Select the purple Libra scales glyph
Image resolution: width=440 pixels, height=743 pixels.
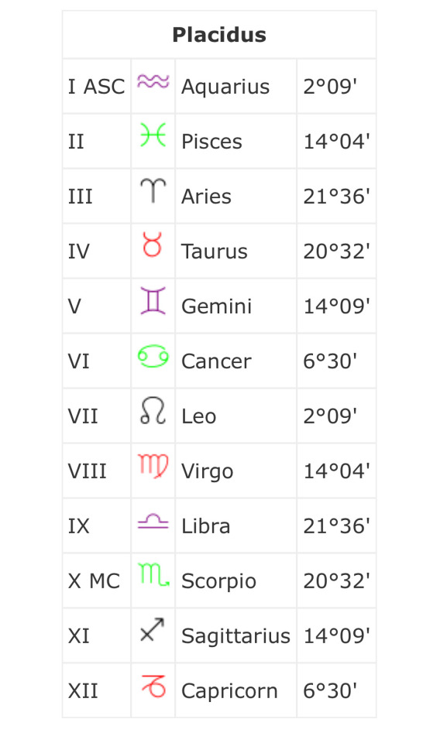pyautogui.click(x=153, y=521)
